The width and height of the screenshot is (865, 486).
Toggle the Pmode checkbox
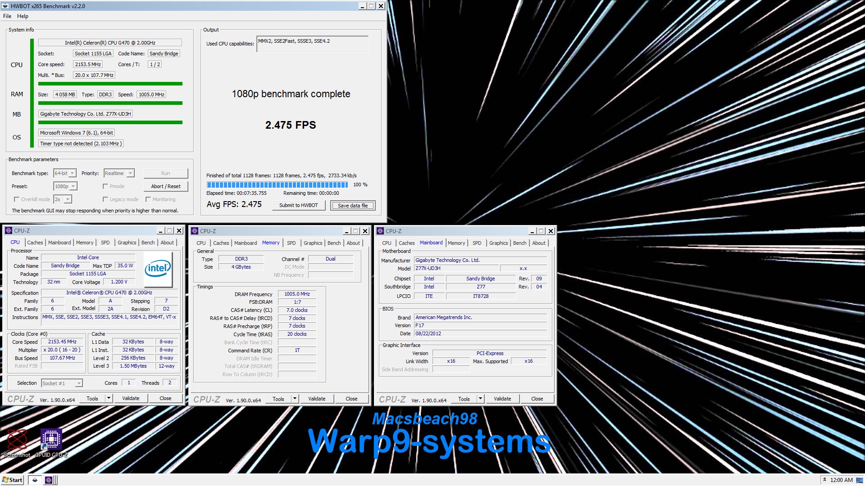point(105,186)
